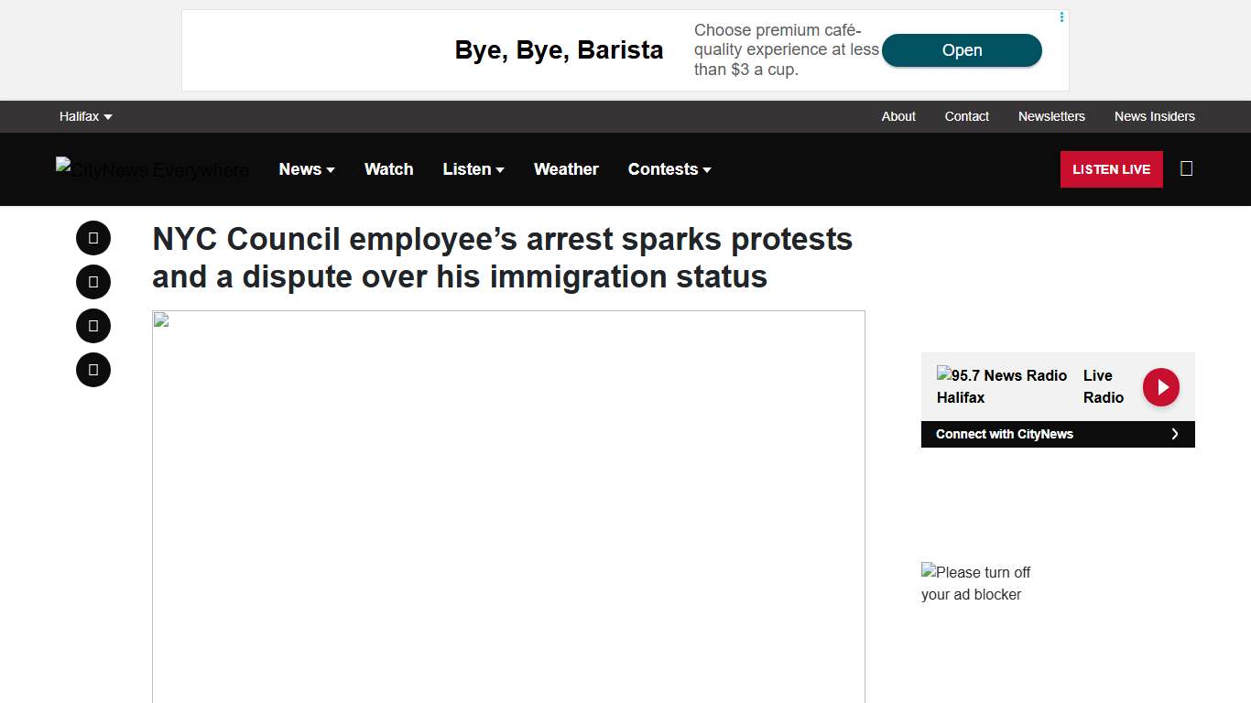Click the icon right of Listen Live
Screen dimensions: 1251x703
point(1186,168)
